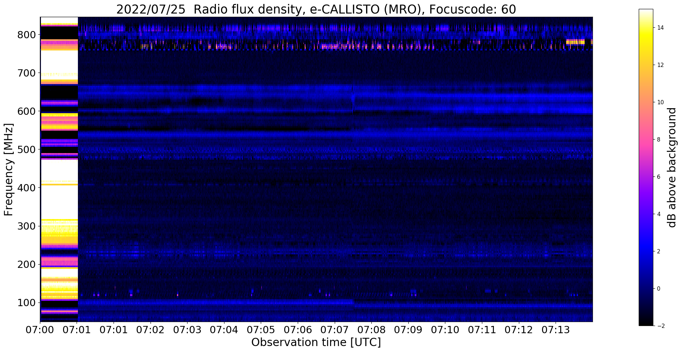The image size is (682, 352).
Task: Click the 14 tick label on the colorbar
Action: (x=661, y=28)
